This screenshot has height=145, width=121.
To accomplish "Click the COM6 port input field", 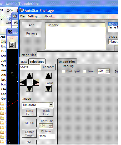I will point(30,67).
